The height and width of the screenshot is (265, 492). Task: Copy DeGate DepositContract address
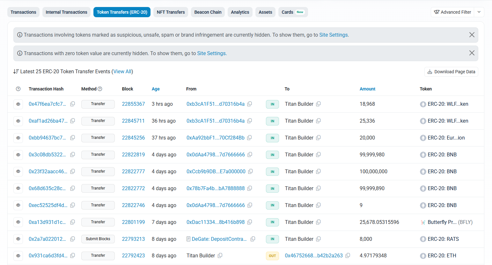(253, 239)
